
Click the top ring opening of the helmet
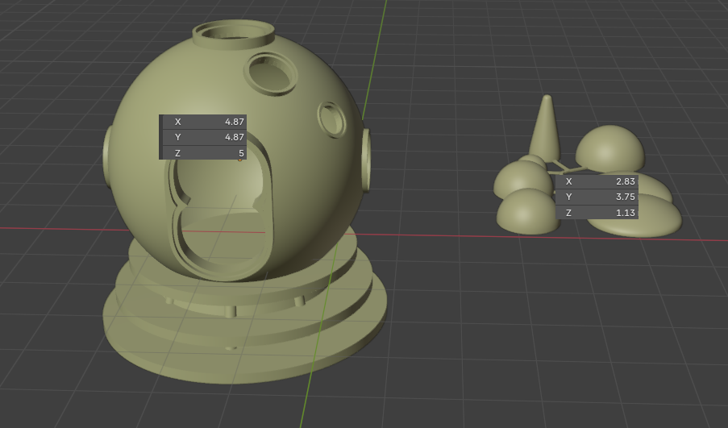pyautogui.click(x=234, y=33)
